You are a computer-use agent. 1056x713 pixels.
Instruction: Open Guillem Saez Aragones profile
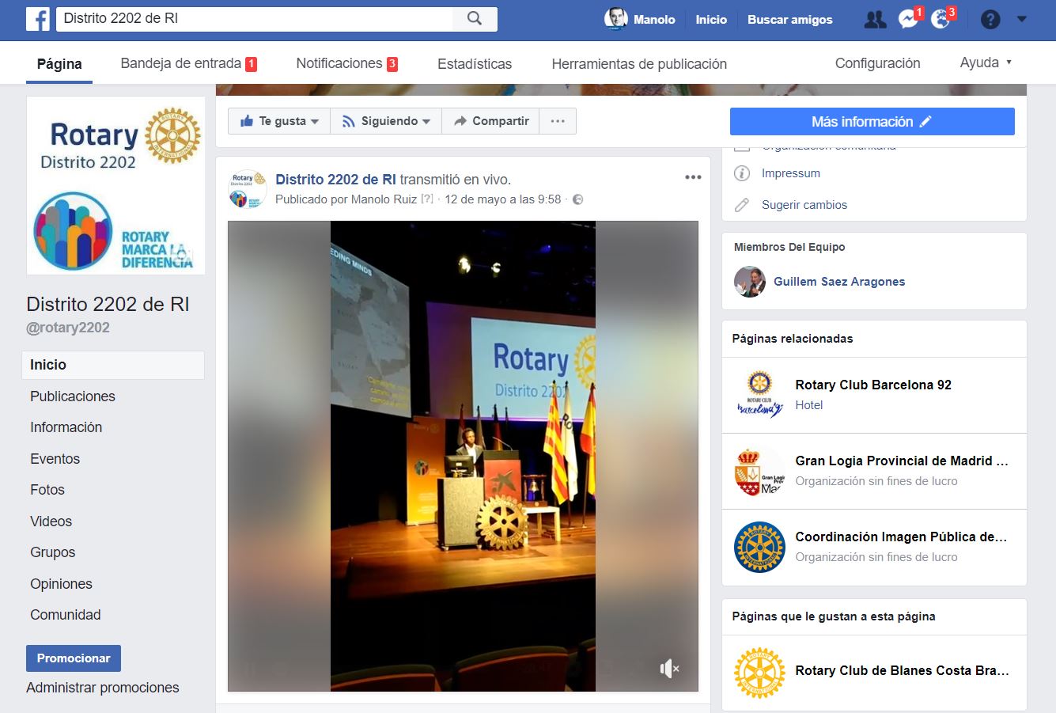[x=839, y=282]
